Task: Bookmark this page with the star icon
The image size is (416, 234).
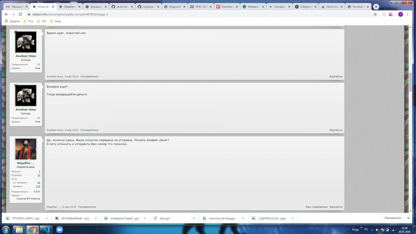Action: point(375,14)
